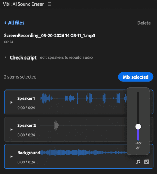Click the -4.9 dB value label

tap(138, 145)
